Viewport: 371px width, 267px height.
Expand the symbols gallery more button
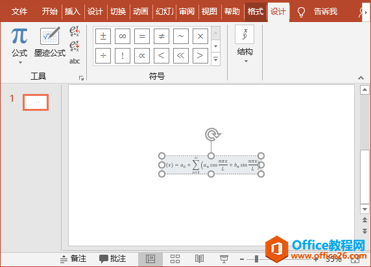(x=215, y=59)
